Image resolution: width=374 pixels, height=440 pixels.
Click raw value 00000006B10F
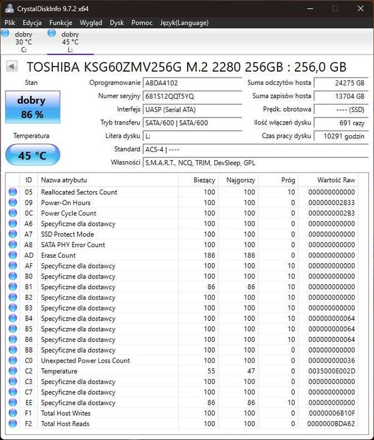332,413
